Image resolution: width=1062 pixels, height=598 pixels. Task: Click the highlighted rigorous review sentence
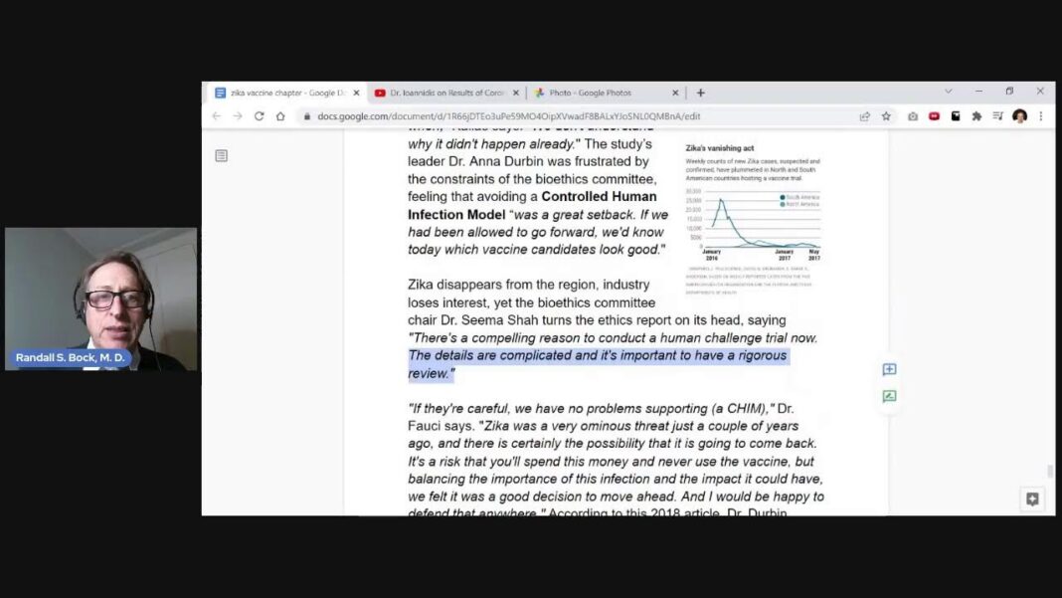tap(598, 364)
